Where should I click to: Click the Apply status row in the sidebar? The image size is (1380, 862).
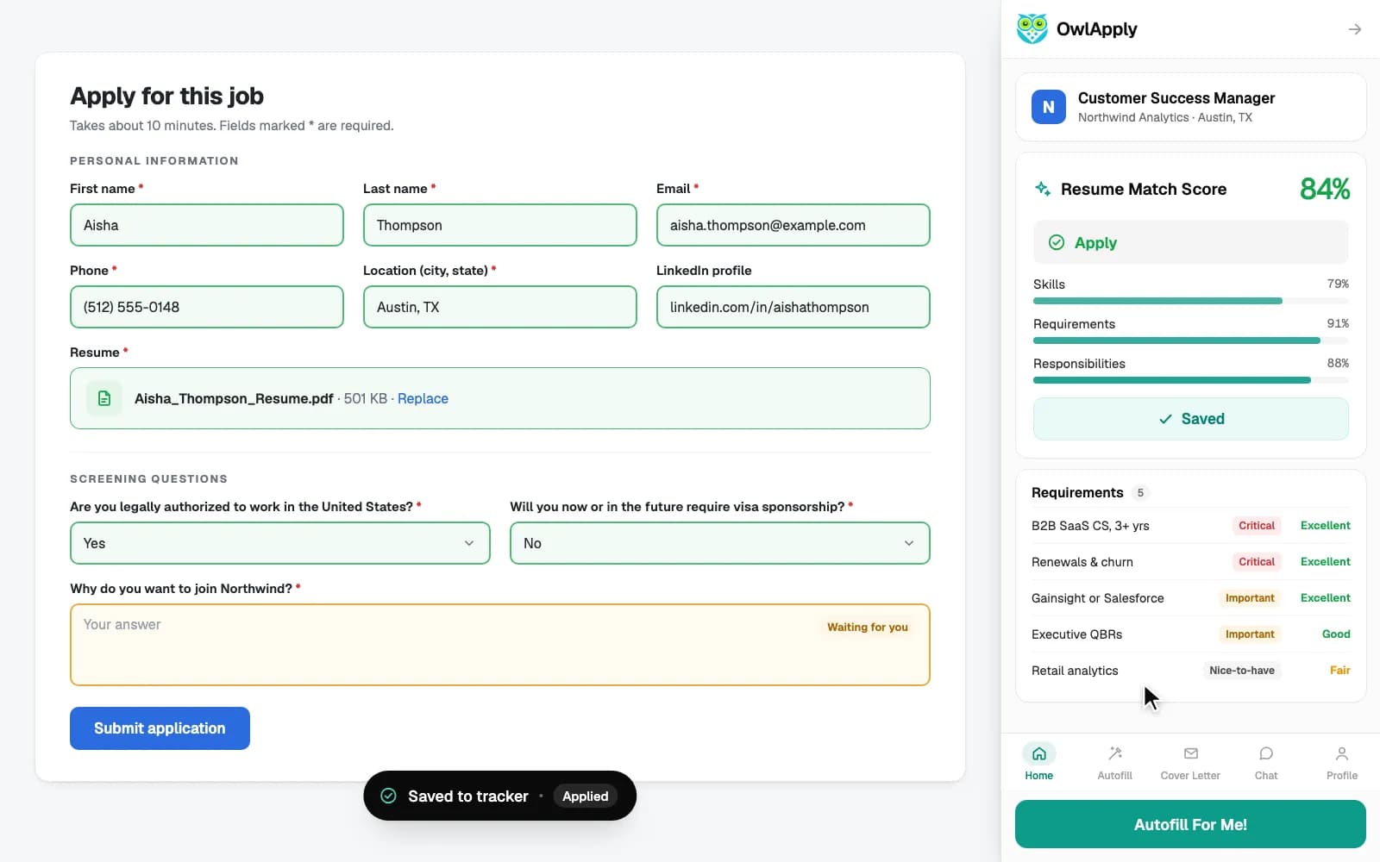pyautogui.click(x=1191, y=242)
